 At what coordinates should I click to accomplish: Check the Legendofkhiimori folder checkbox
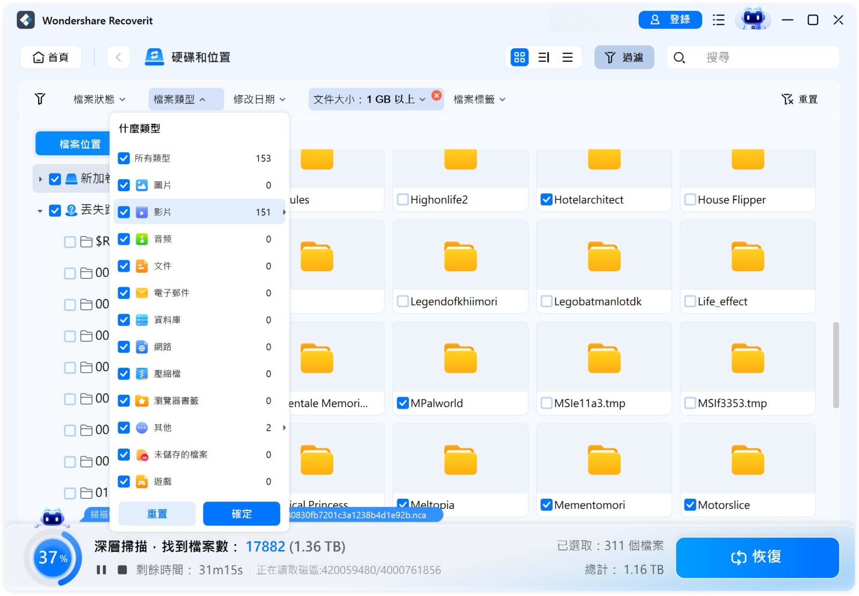(403, 301)
